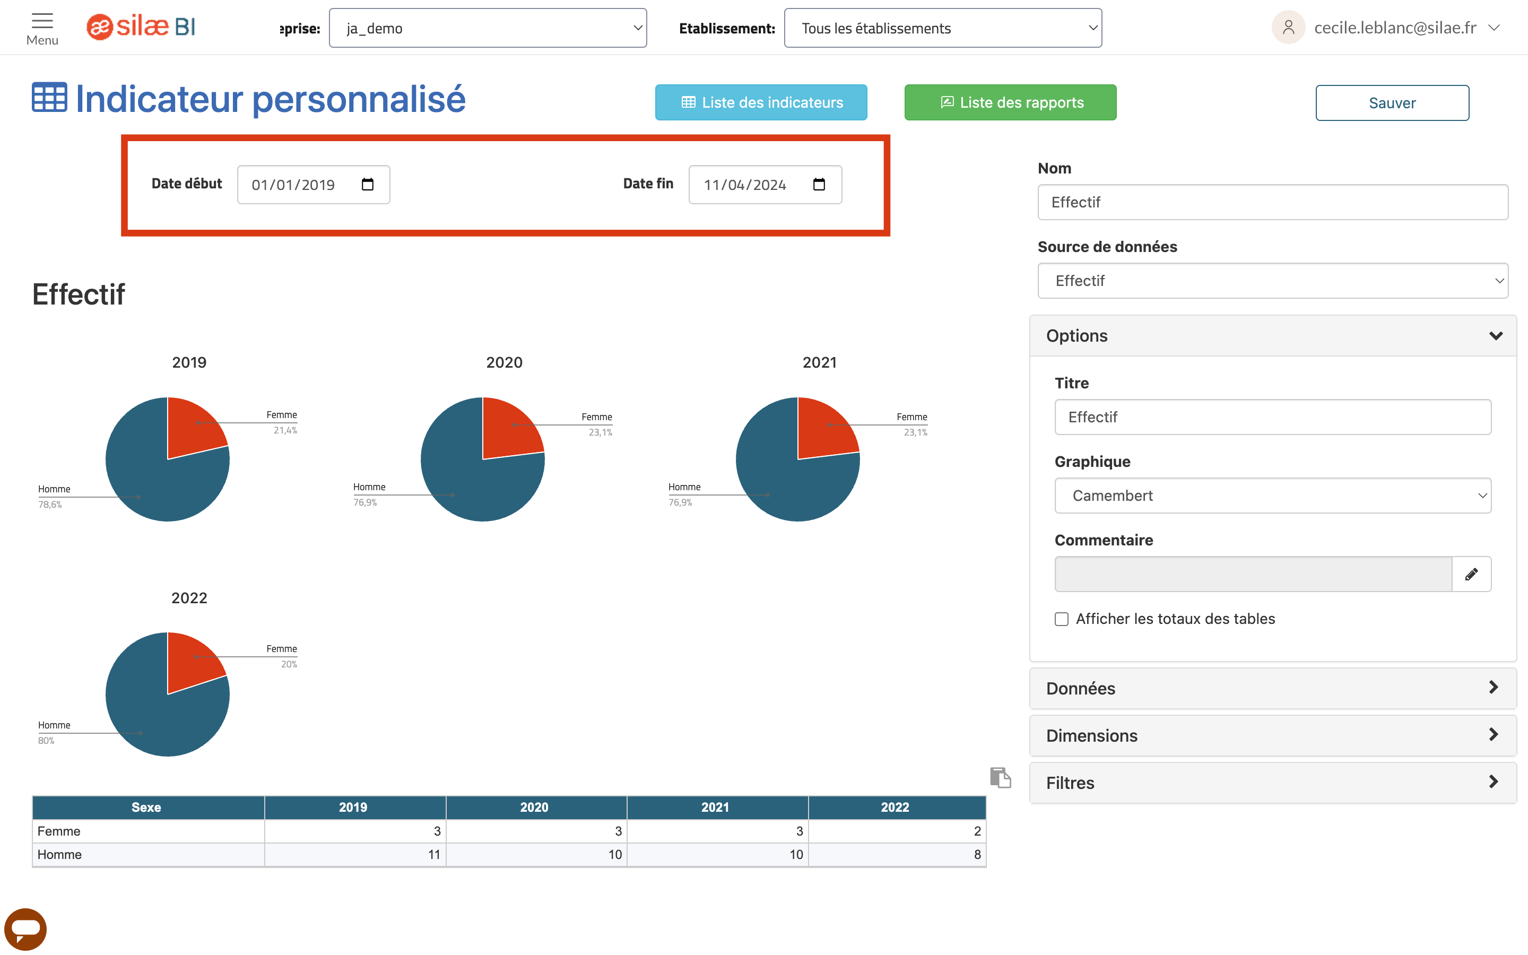
Task: Expand the Données section
Action: coord(1273,689)
